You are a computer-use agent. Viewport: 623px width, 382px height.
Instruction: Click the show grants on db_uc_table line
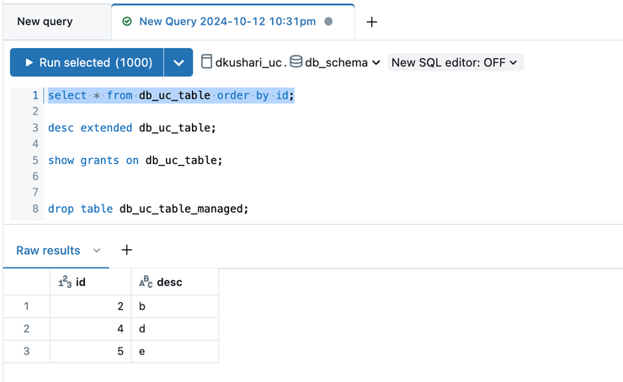pos(135,161)
